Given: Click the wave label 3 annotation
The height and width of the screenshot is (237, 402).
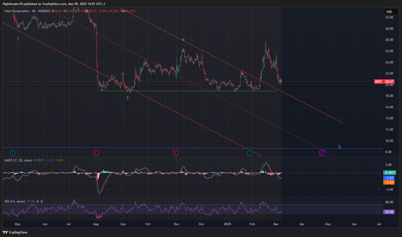Looking at the screenshot, I should click(x=128, y=98).
